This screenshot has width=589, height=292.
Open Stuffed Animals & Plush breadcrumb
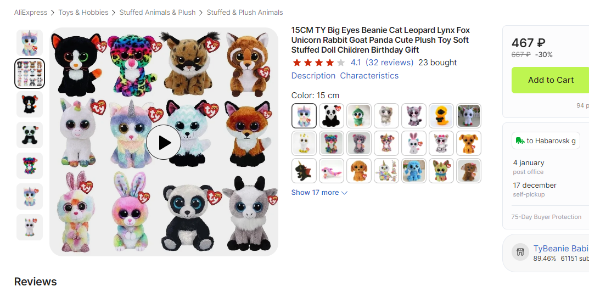[157, 12]
